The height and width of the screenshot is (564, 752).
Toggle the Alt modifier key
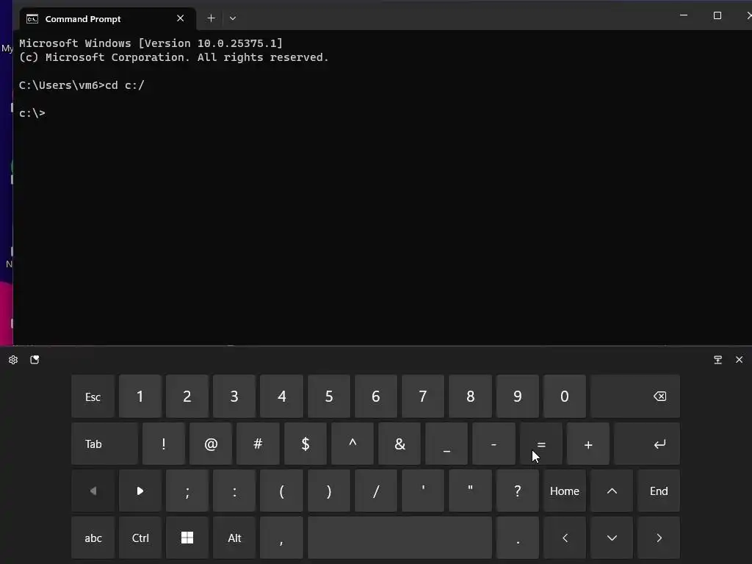click(234, 538)
